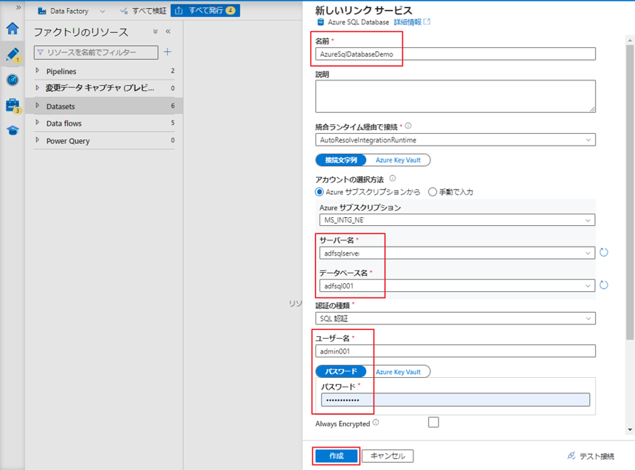Refresh the server name list
635x470 pixels.
[603, 253]
